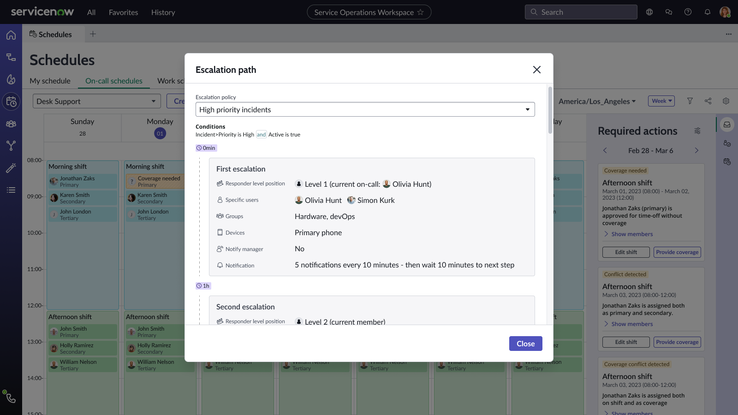The image size is (738, 415).
Task: Open the Favorites menu
Action: click(x=124, y=12)
